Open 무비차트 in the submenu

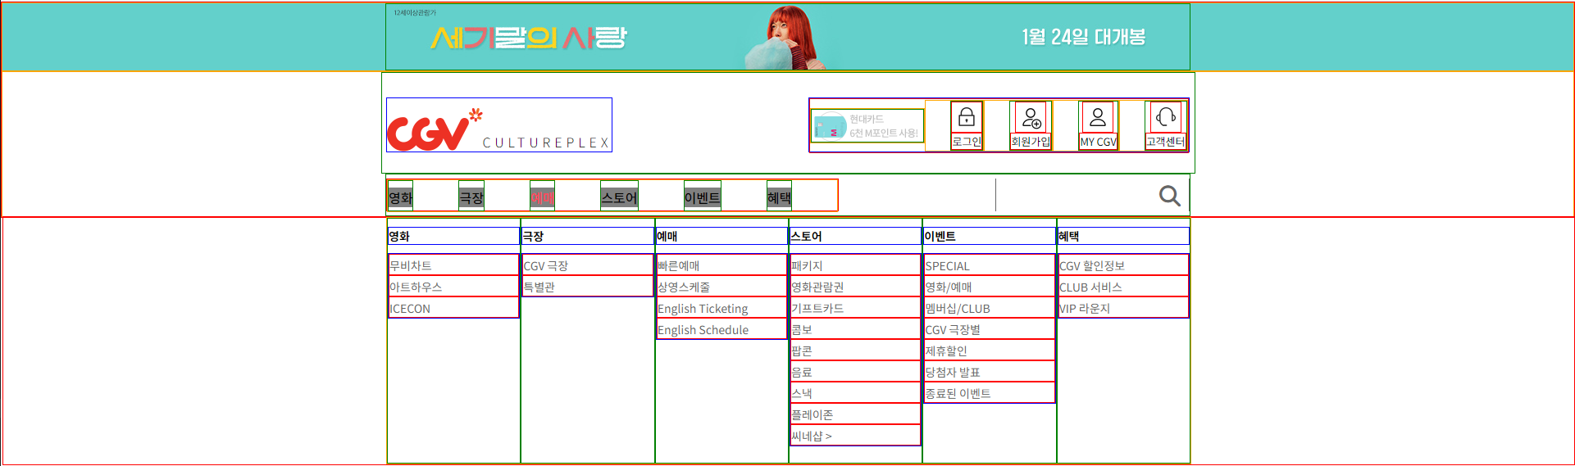coord(453,265)
